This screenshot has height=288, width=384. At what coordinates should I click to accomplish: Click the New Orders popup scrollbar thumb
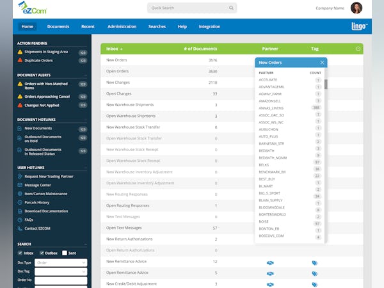pos(326,84)
